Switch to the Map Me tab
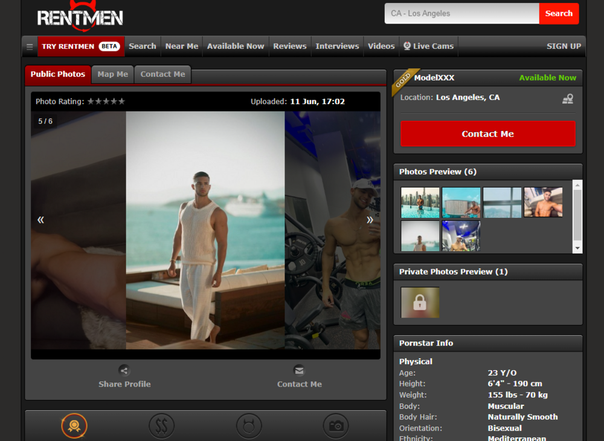The image size is (604, 441). (x=112, y=74)
